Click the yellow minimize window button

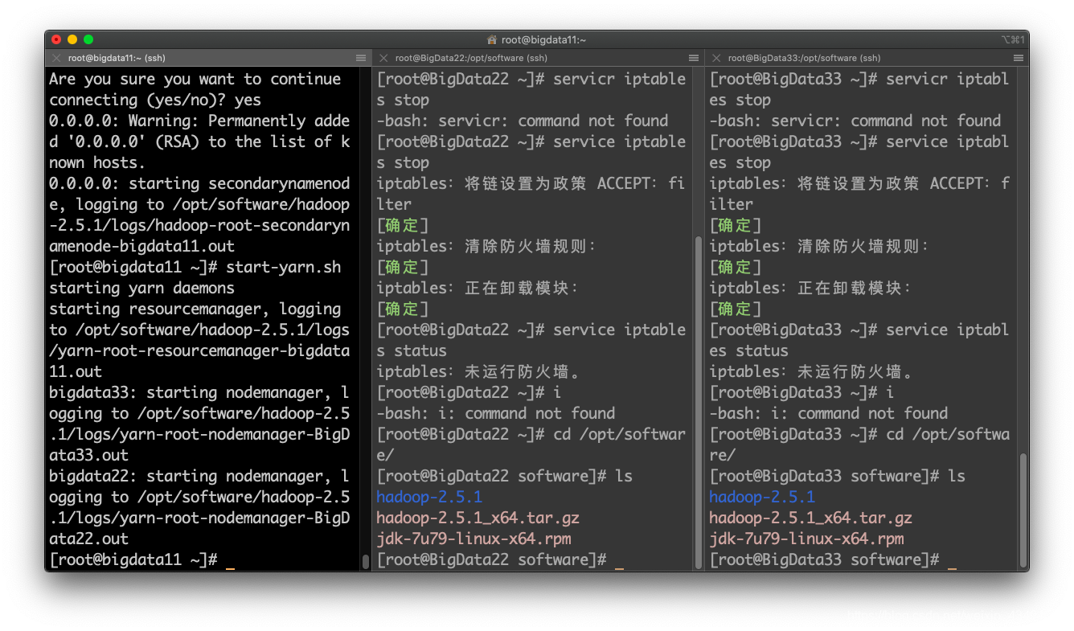tap(72, 39)
